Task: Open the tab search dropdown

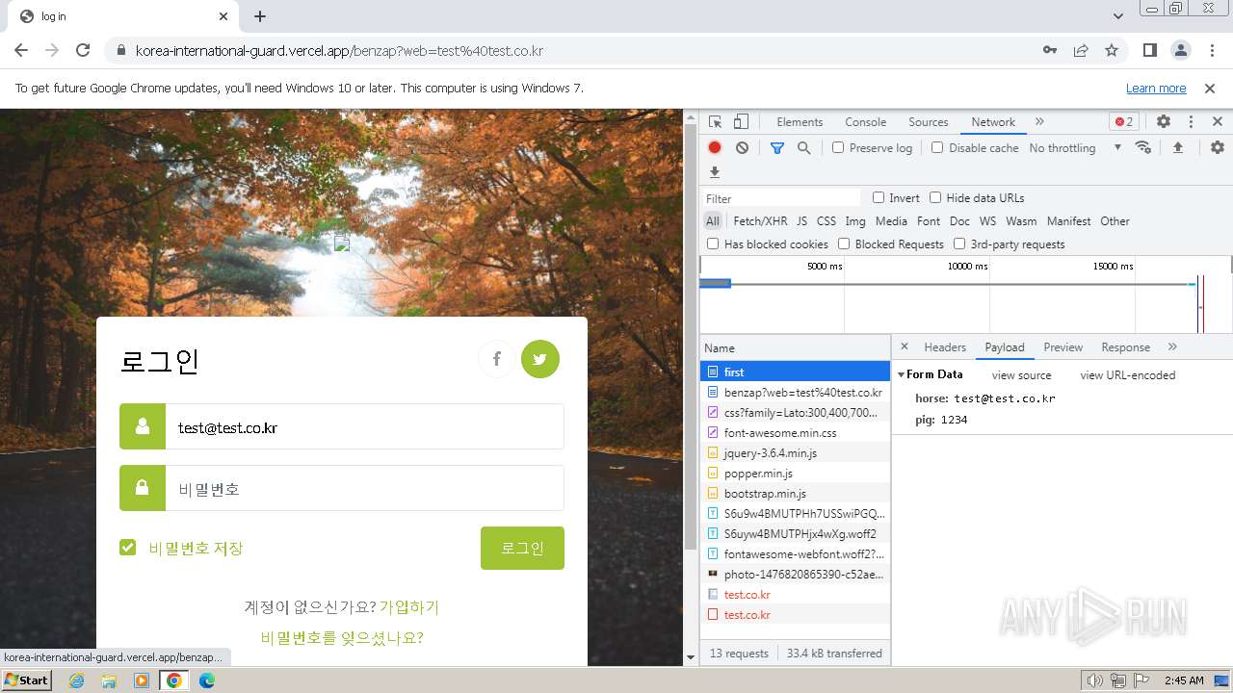Action: (x=1118, y=16)
